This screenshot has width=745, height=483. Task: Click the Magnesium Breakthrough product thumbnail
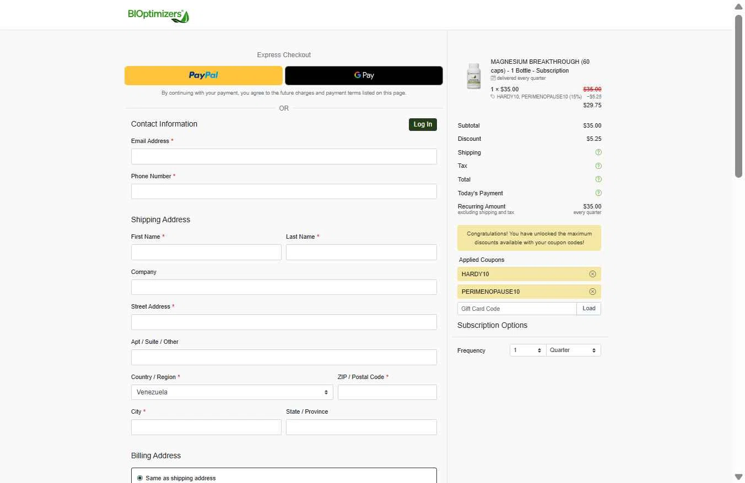point(473,75)
